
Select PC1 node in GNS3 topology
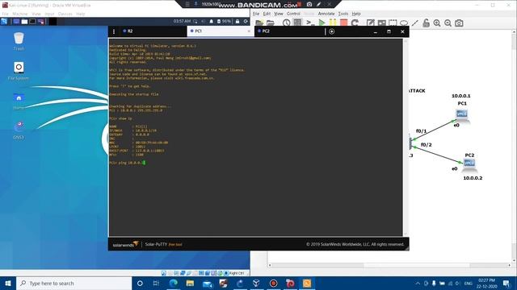tap(462, 114)
